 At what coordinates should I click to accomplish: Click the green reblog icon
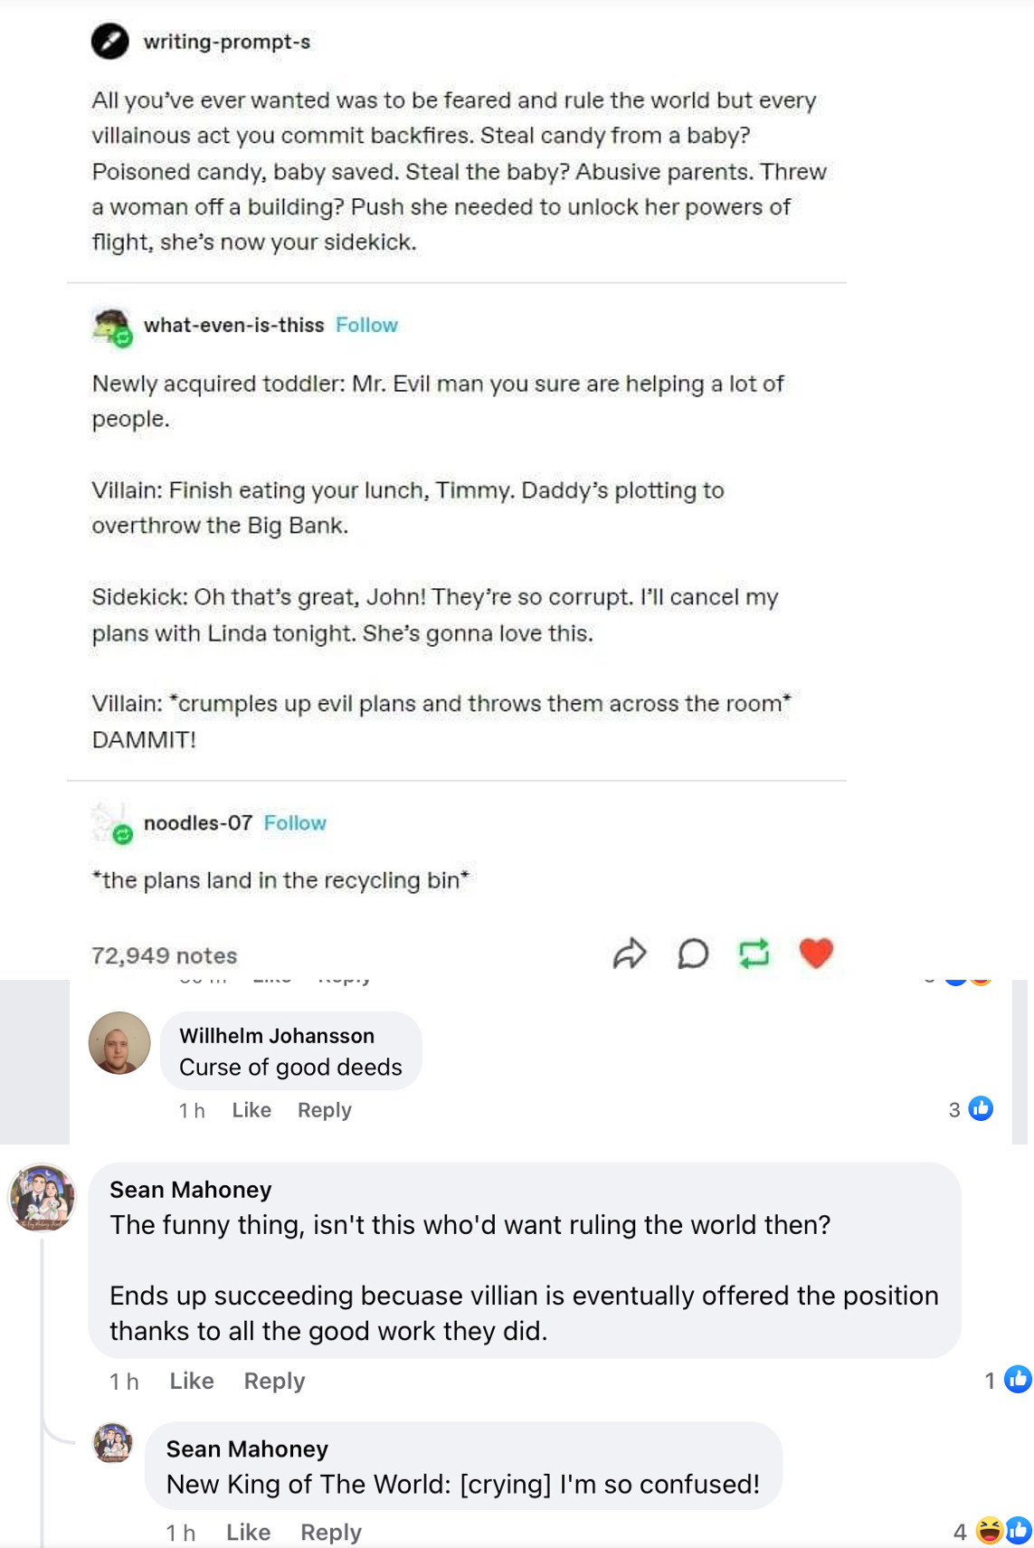pos(754,954)
